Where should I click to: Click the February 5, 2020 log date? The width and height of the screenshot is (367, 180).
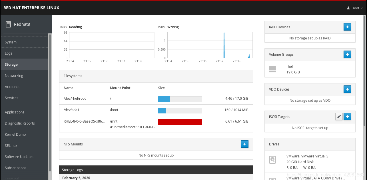[76, 178]
